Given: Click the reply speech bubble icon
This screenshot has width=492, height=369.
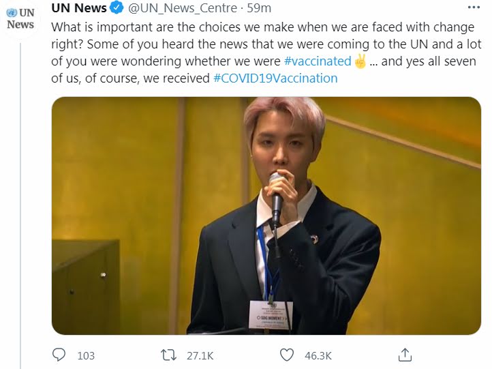Looking at the screenshot, I should [59, 355].
